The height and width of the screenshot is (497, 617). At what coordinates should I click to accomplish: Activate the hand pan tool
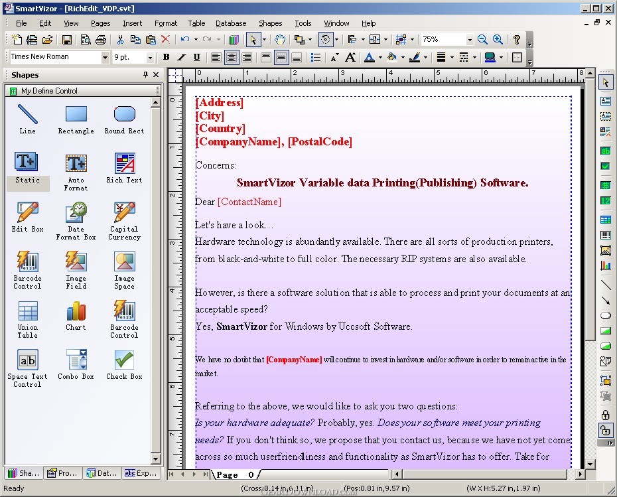pos(280,39)
